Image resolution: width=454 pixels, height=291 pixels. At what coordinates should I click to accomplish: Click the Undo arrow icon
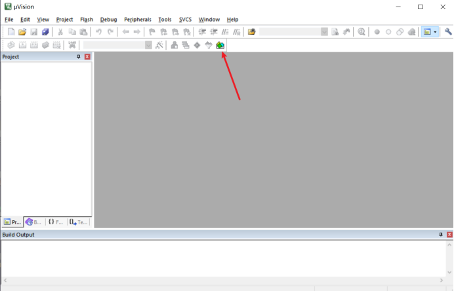pos(98,32)
